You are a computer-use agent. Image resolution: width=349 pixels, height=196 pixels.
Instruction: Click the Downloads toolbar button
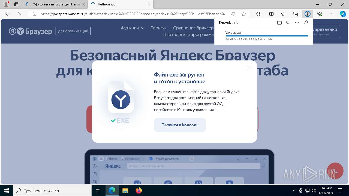click(x=308, y=14)
